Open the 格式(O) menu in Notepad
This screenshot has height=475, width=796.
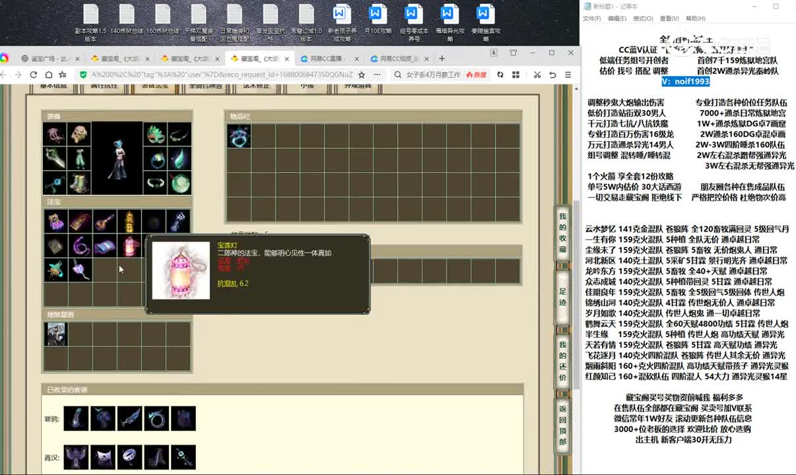click(643, 18)
